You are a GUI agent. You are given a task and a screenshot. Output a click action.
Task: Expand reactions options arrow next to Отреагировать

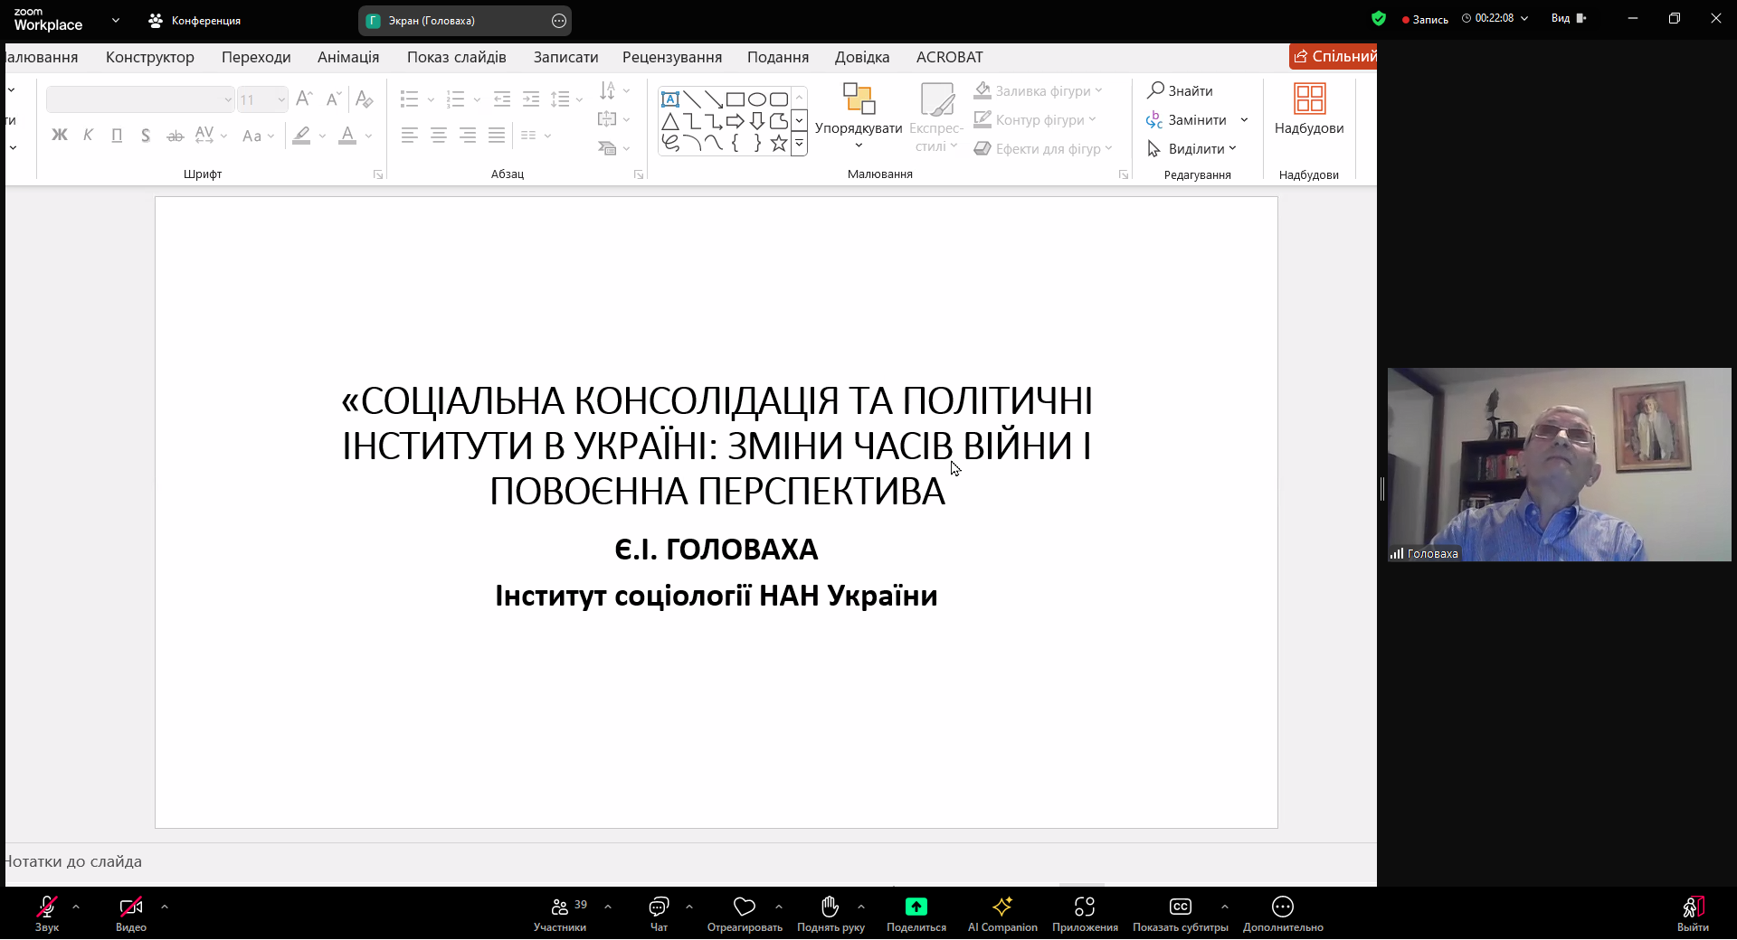pos(779,906)
